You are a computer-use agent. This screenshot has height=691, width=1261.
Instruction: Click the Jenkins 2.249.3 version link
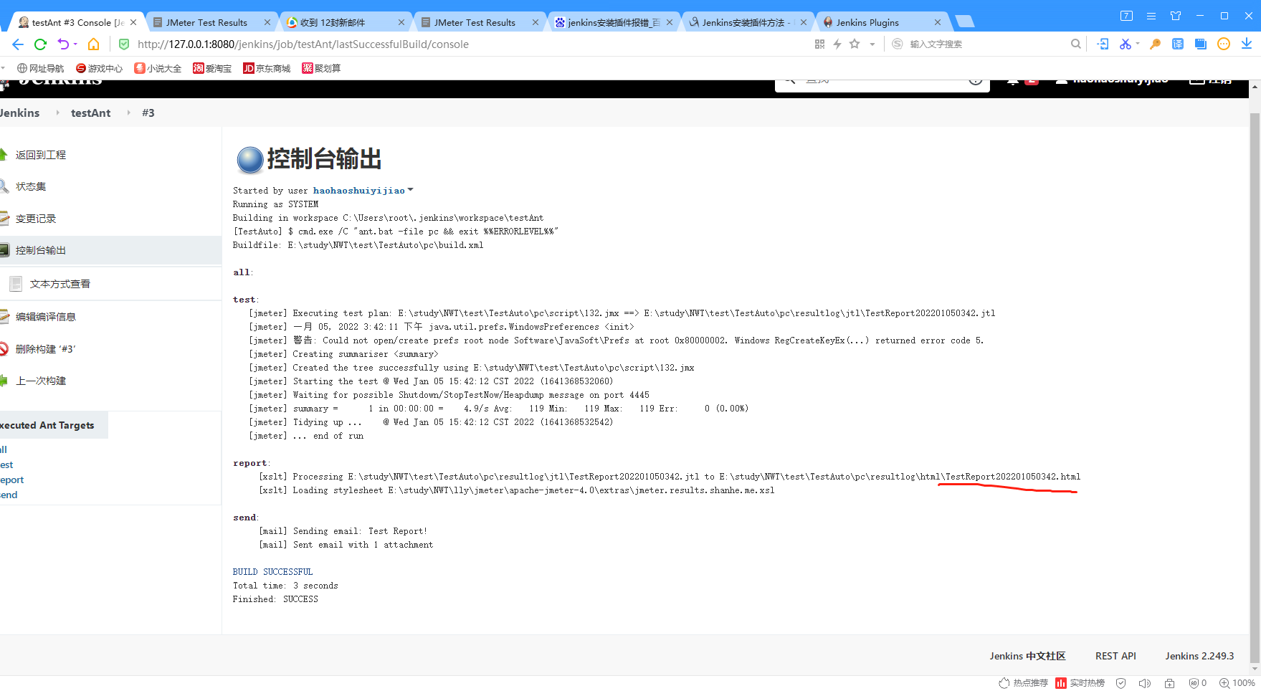click(x=1199, y=656)
